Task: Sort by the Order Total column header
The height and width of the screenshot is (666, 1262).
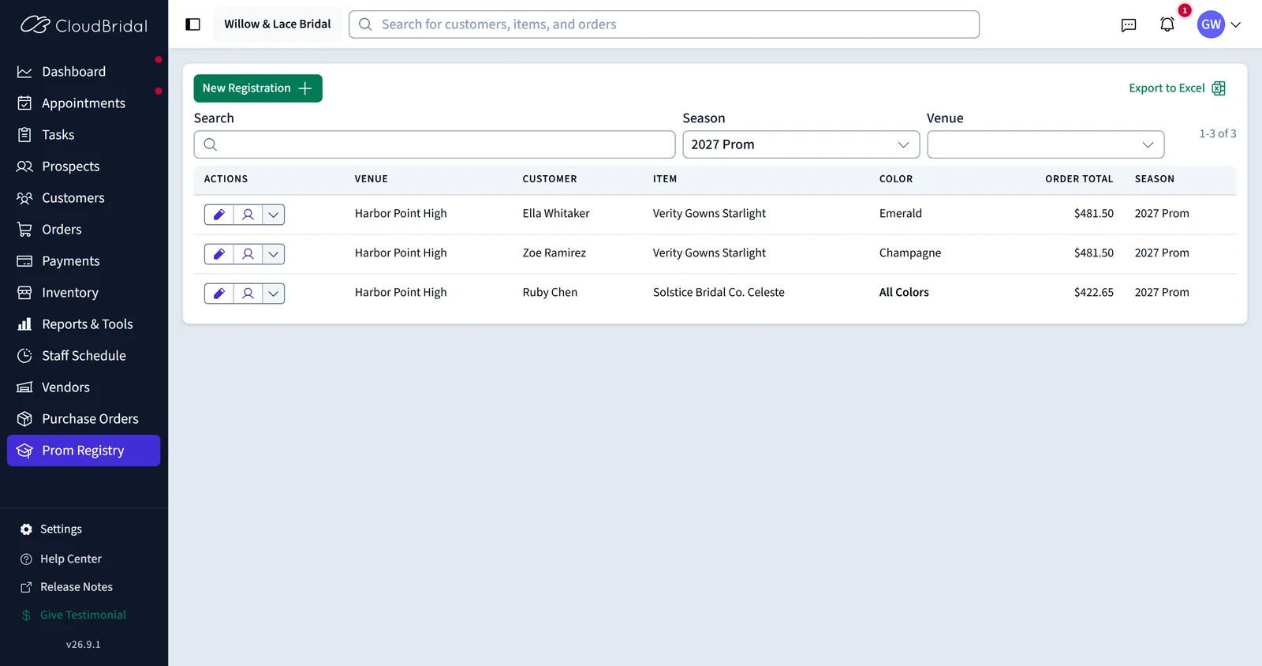Action: pyautogui.click(x=1079, y=179)
